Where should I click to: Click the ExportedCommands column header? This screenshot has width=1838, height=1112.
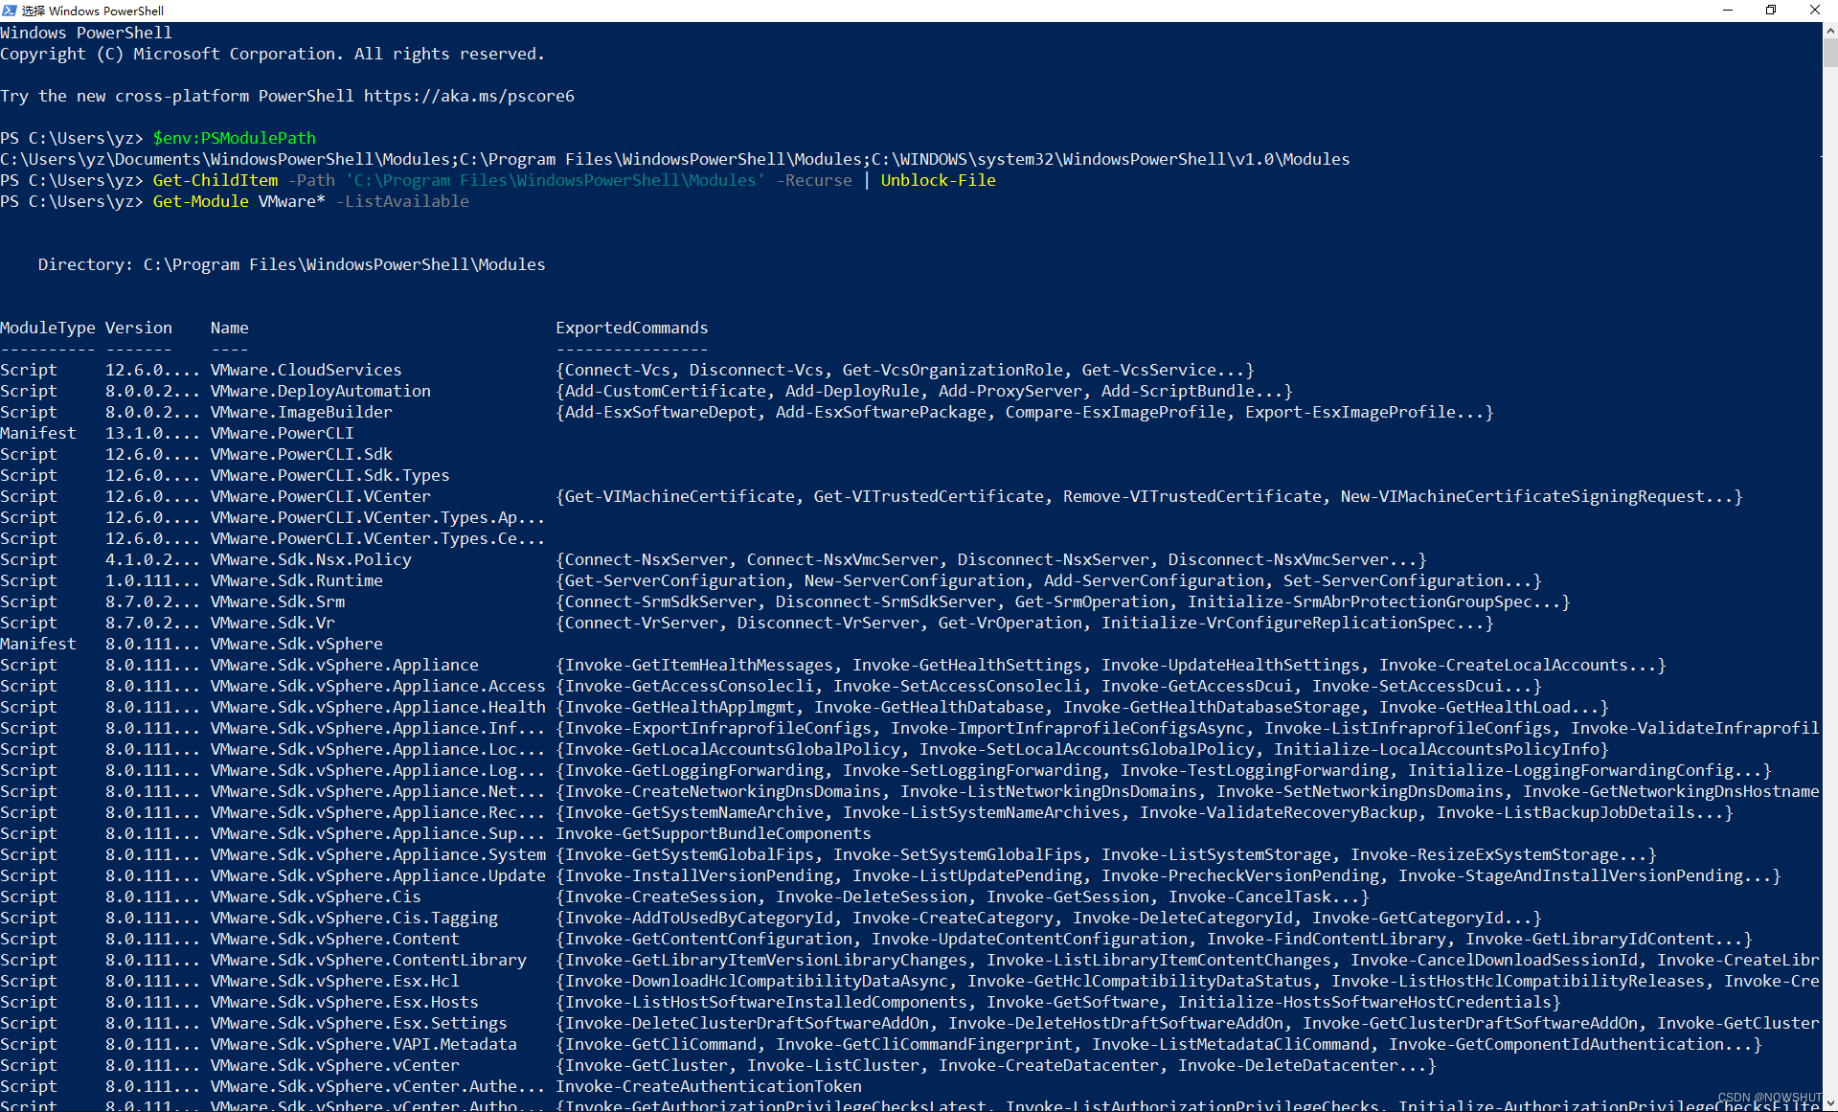[632, 328]
